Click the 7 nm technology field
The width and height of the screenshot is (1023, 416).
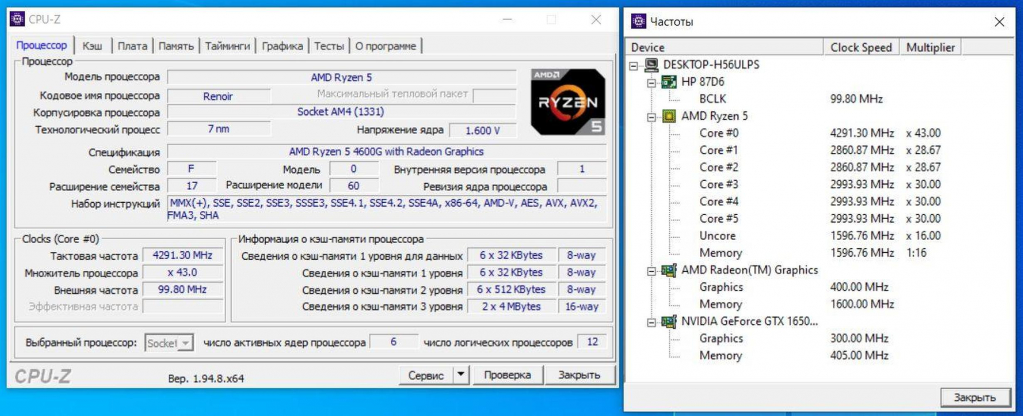[219, 129]
